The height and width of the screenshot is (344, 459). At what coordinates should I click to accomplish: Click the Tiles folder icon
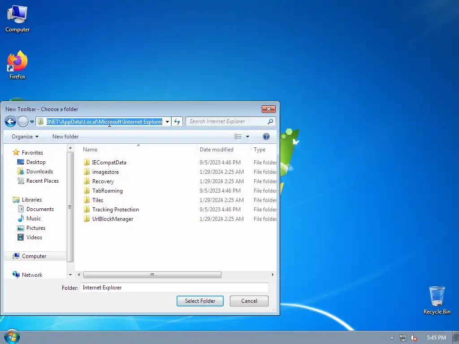pyautogui.click(x=87, y=200)
